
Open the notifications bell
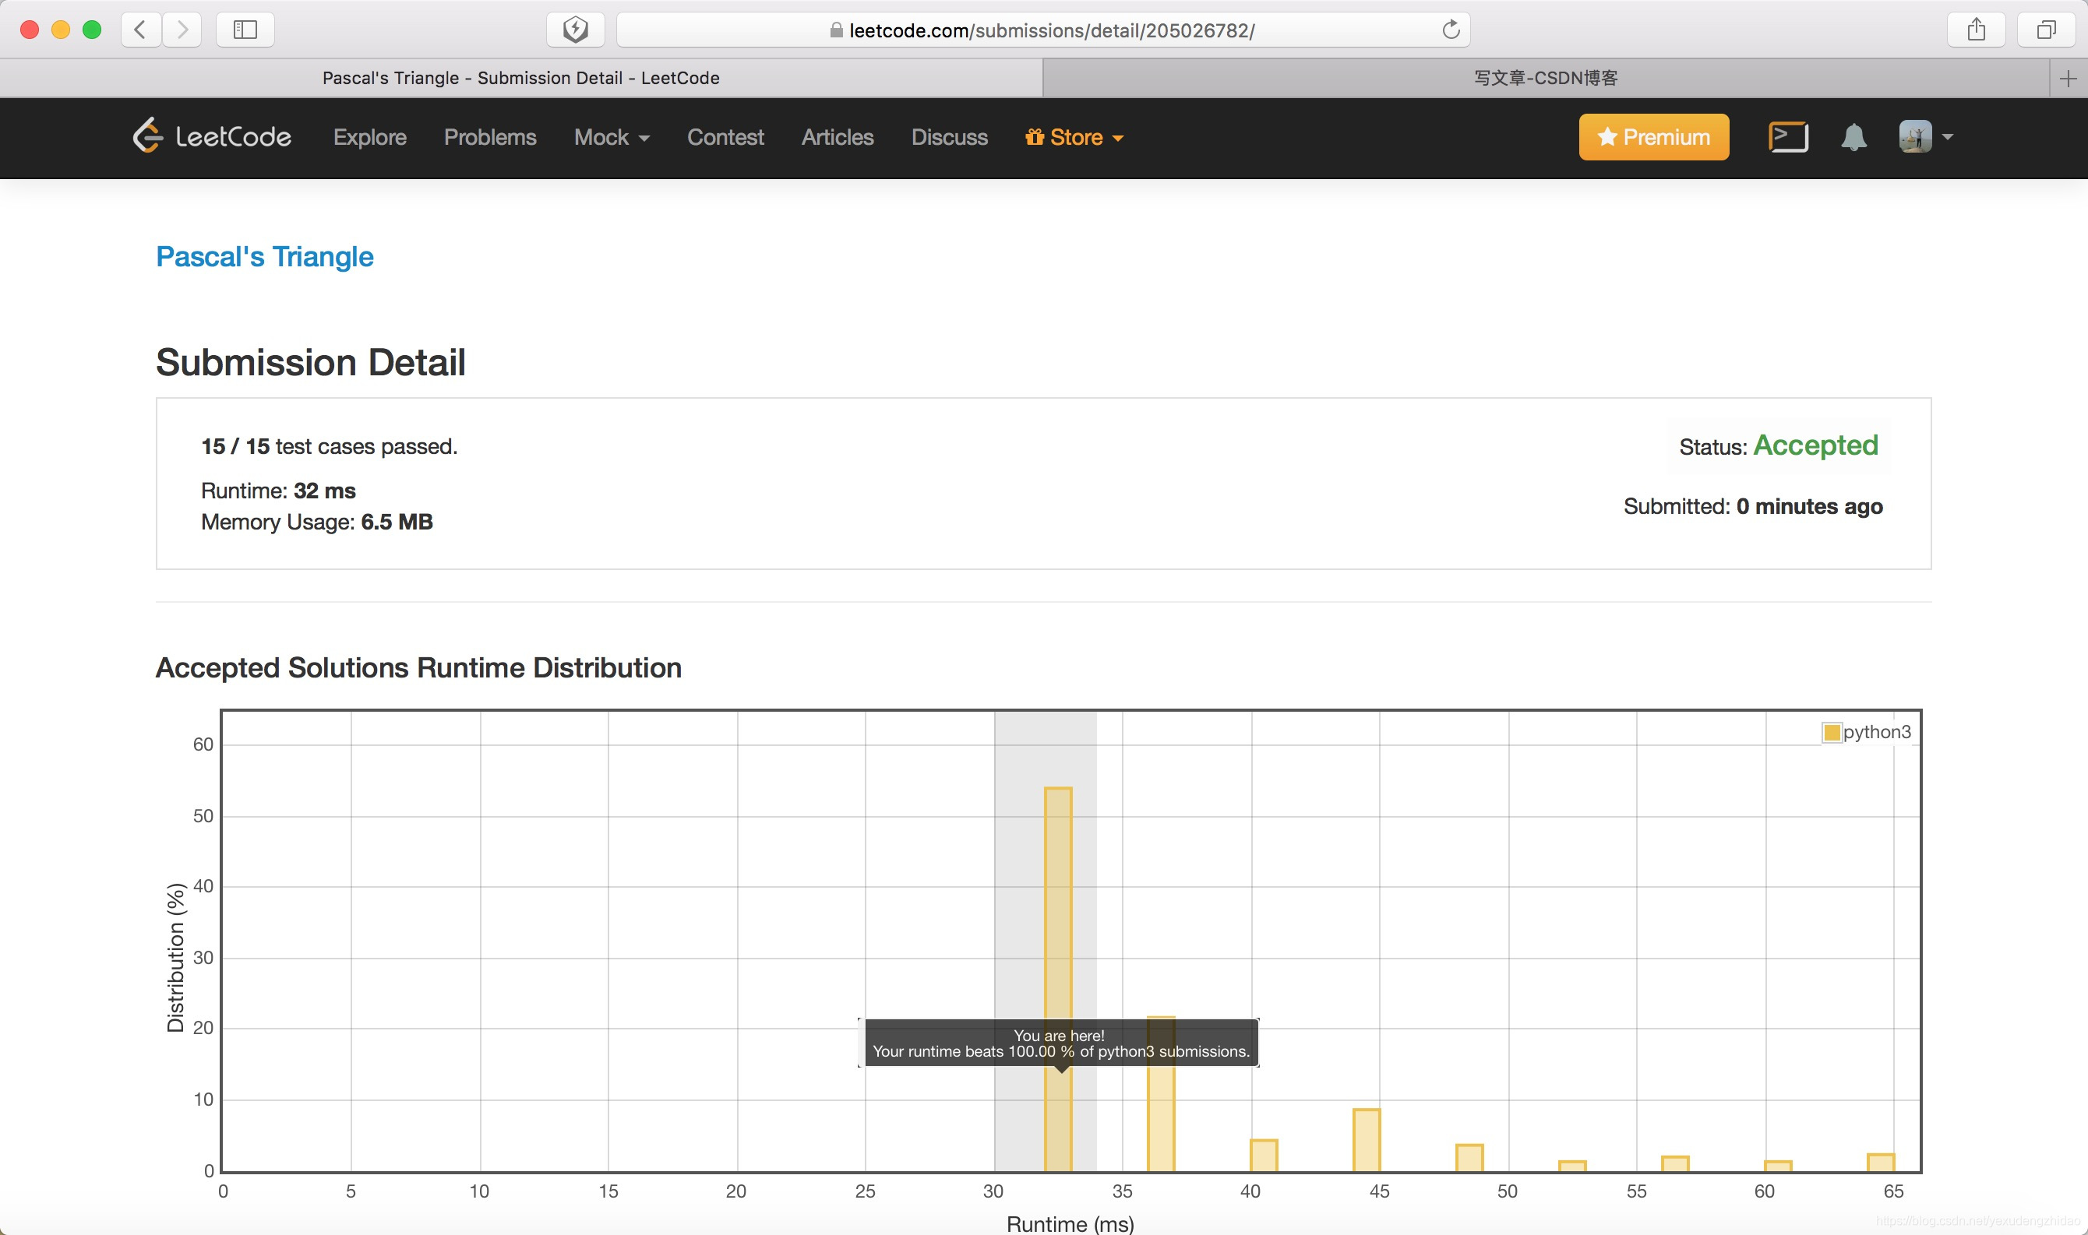pyautogui.click(x=1853, y=136)
